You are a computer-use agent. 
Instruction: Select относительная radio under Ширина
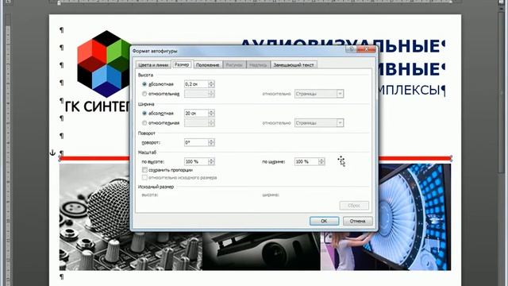point(144,123)
